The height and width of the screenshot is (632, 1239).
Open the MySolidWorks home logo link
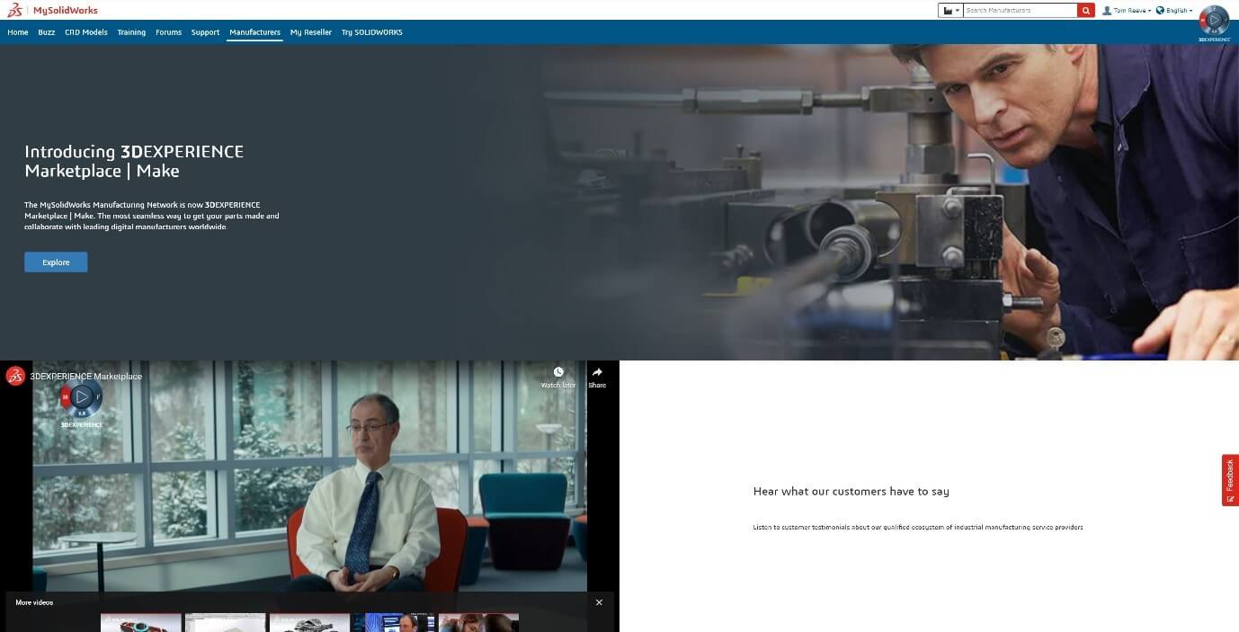click(x=66, y=10)
